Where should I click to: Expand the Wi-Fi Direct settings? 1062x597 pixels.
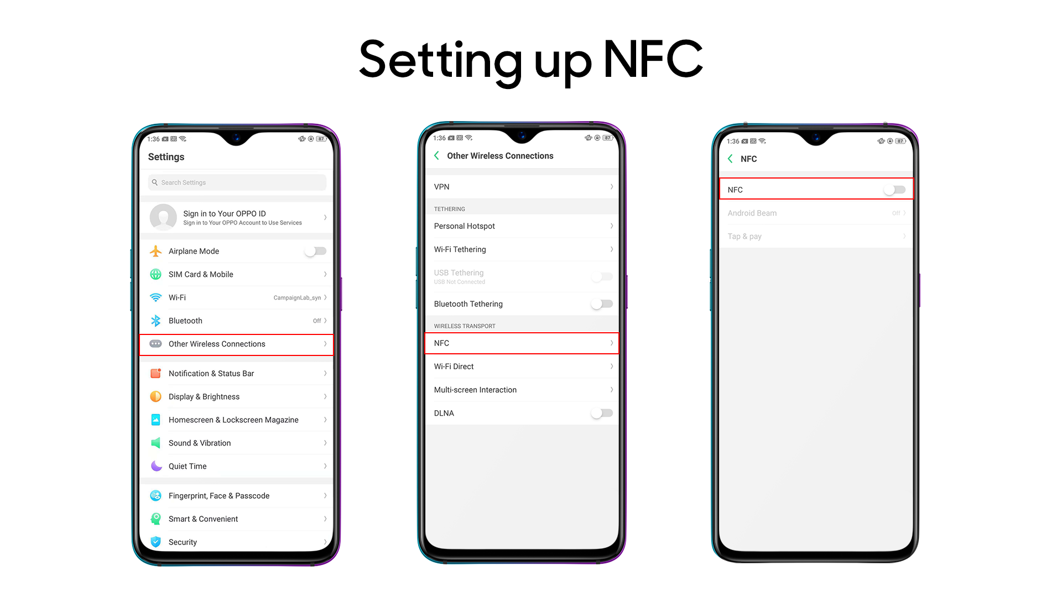tap(522, 366)
